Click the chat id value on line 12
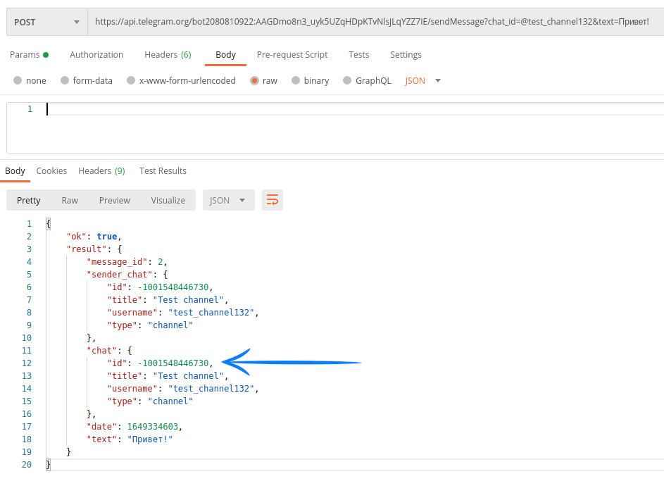 coord(173,363)
